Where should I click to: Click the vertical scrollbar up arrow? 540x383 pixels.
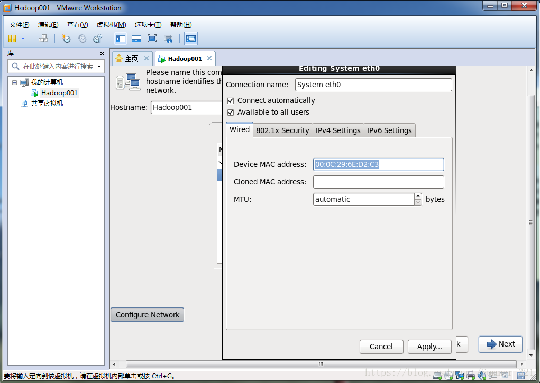tap(530, 70)
